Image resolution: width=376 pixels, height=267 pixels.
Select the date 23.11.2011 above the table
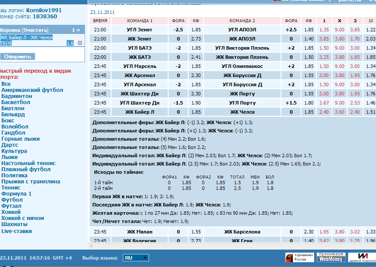(x=102, y=12)
